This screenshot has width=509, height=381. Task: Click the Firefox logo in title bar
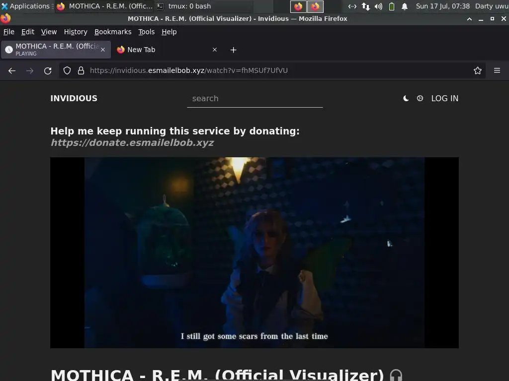point(5,18)
